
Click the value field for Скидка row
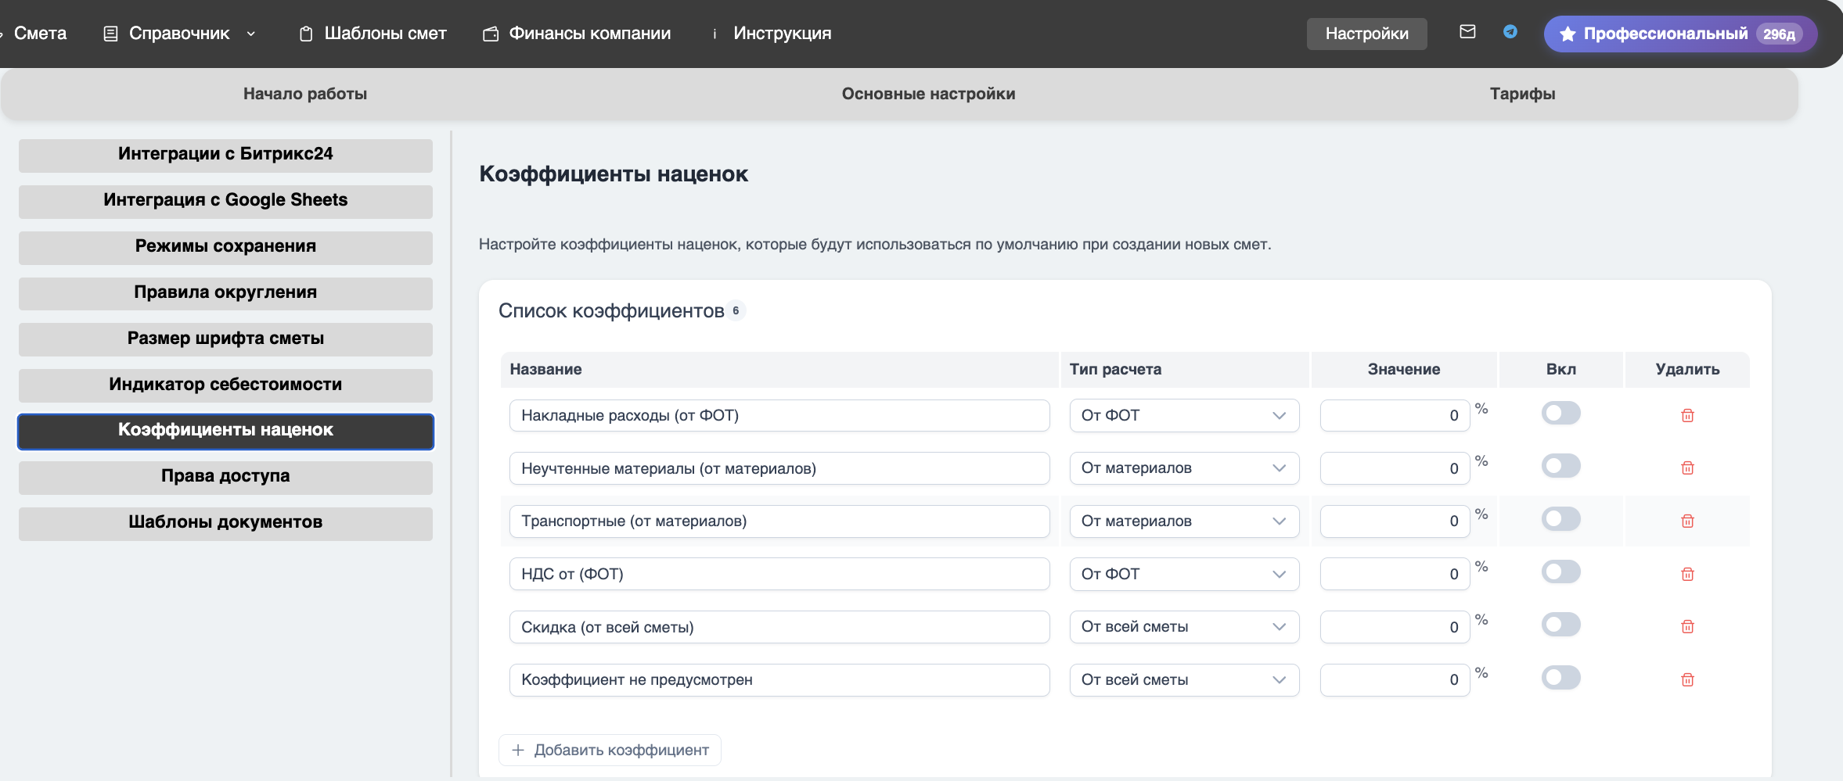click(1395, 626)
